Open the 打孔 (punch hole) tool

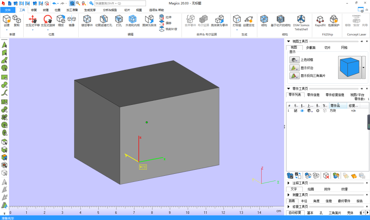(119, 20)
